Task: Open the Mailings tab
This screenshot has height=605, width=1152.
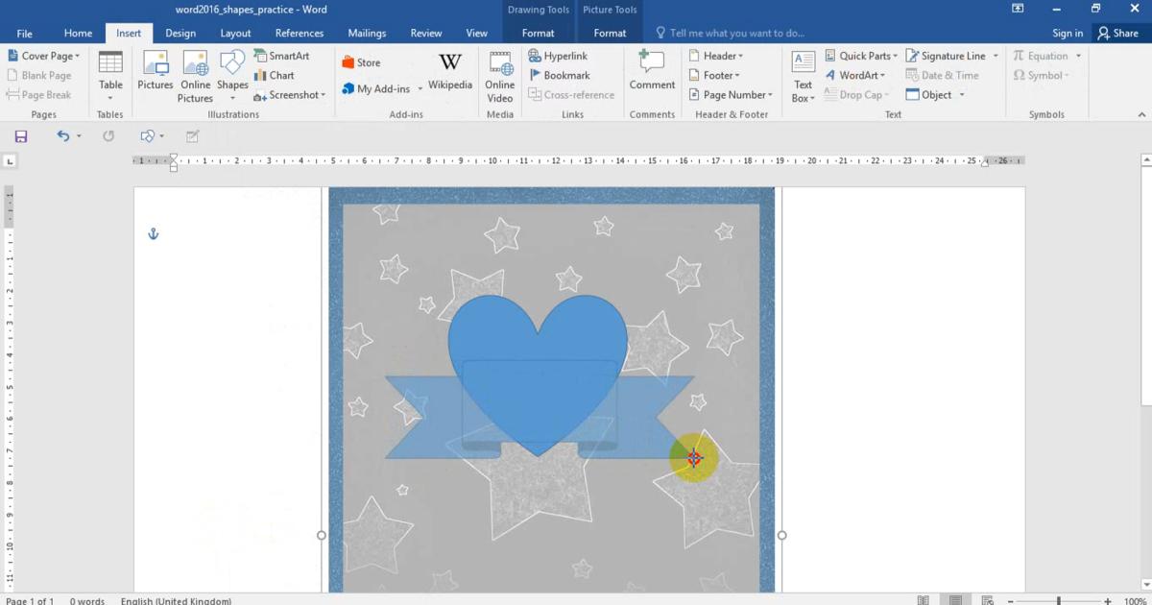Action: coord(367,33)
